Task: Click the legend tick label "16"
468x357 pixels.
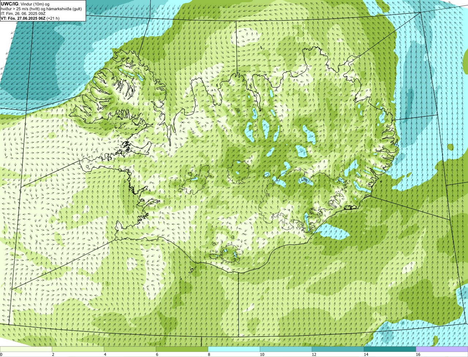Action: tap(418, 354)
